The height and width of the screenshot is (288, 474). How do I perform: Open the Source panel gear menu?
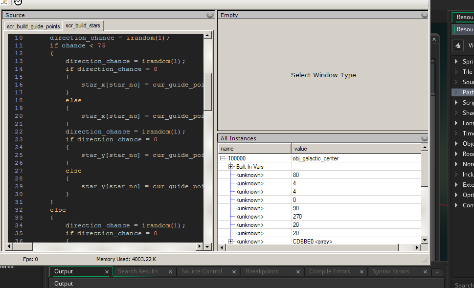(x=209, y=15)
